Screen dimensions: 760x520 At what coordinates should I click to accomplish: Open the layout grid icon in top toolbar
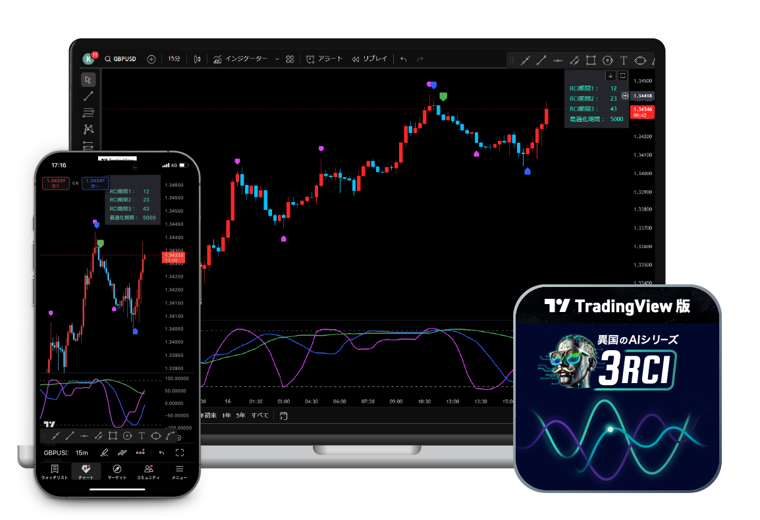click(289, 59)
